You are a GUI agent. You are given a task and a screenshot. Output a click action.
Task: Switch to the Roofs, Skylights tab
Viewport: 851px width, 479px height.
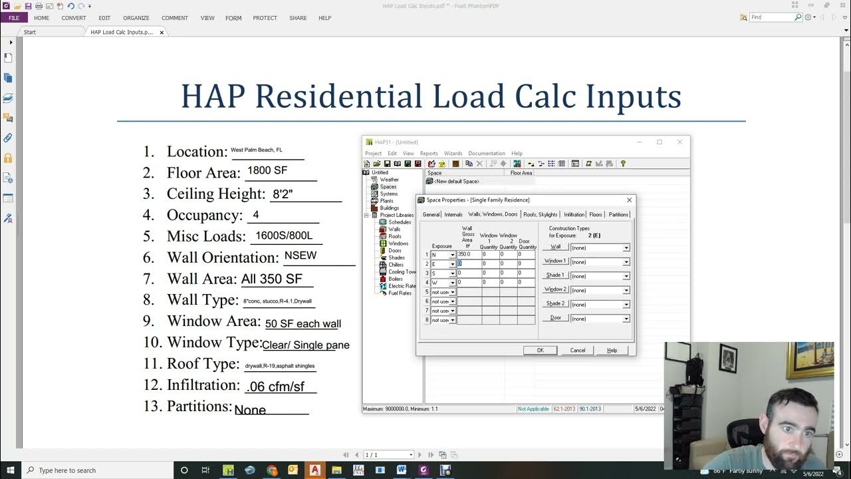click(541, 214)
